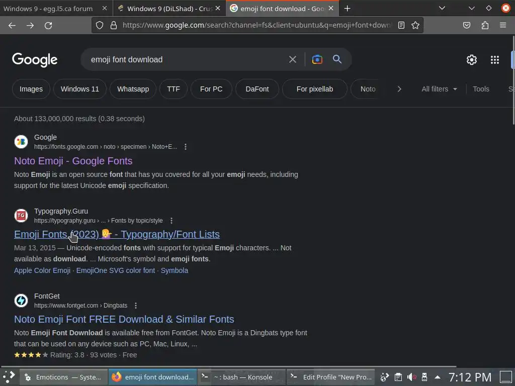This screenshot has height=386, width=515.
Task: Open more options for the fonts.google.com result
Action: 186,147
